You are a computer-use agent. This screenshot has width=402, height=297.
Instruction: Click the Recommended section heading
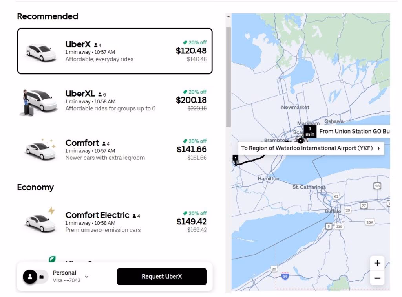[47, 16]
